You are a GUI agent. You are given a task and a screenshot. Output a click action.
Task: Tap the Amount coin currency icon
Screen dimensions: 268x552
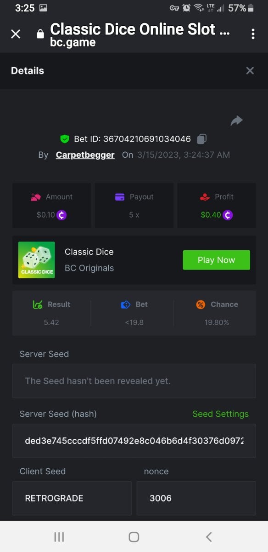[61, 215]
